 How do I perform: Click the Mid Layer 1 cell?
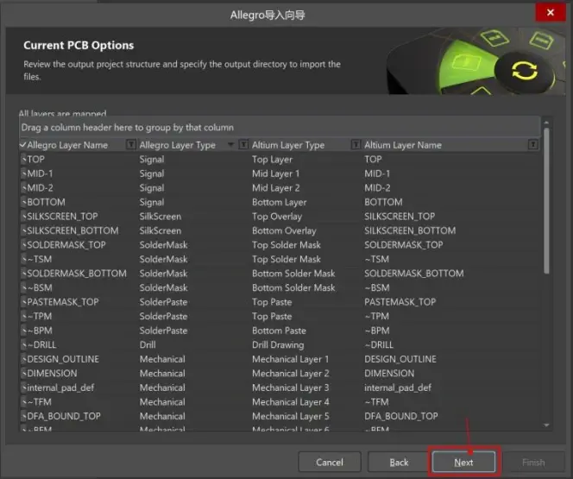pos(275,173)
